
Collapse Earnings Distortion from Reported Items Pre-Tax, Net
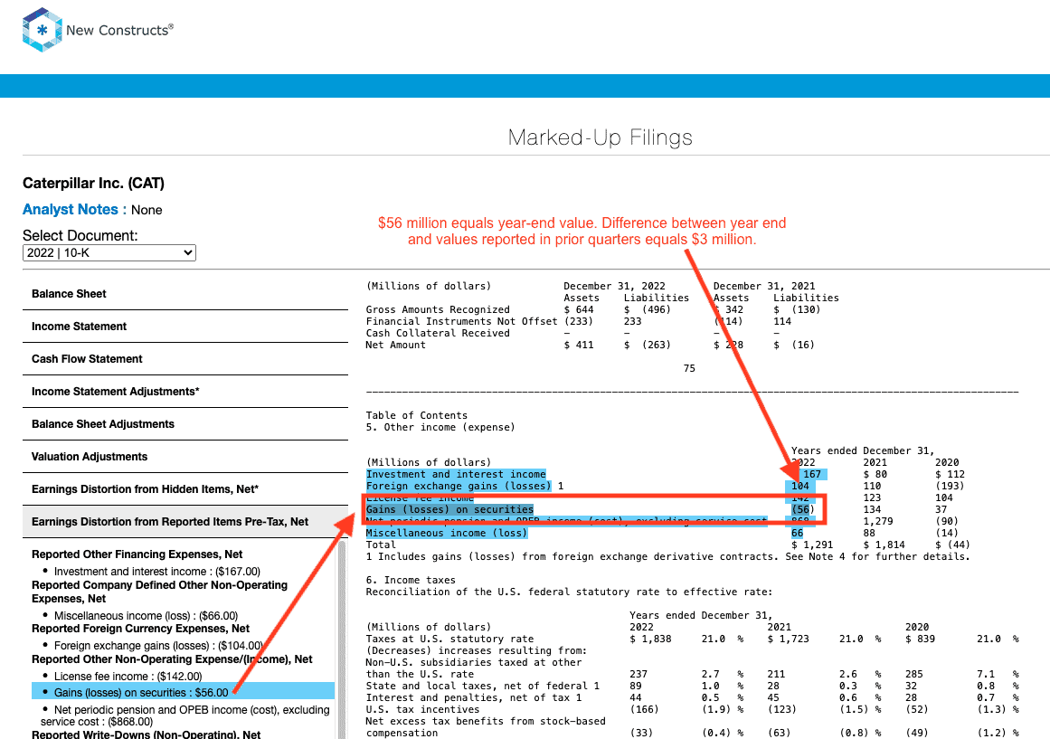tap(185, 522)
